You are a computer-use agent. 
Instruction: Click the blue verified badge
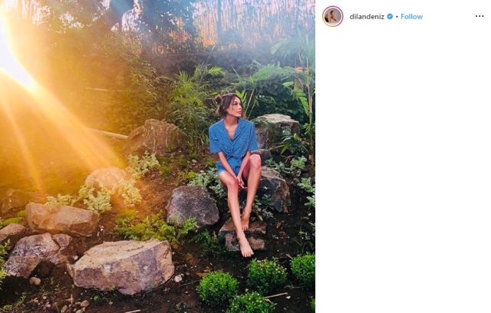point(390,16)
